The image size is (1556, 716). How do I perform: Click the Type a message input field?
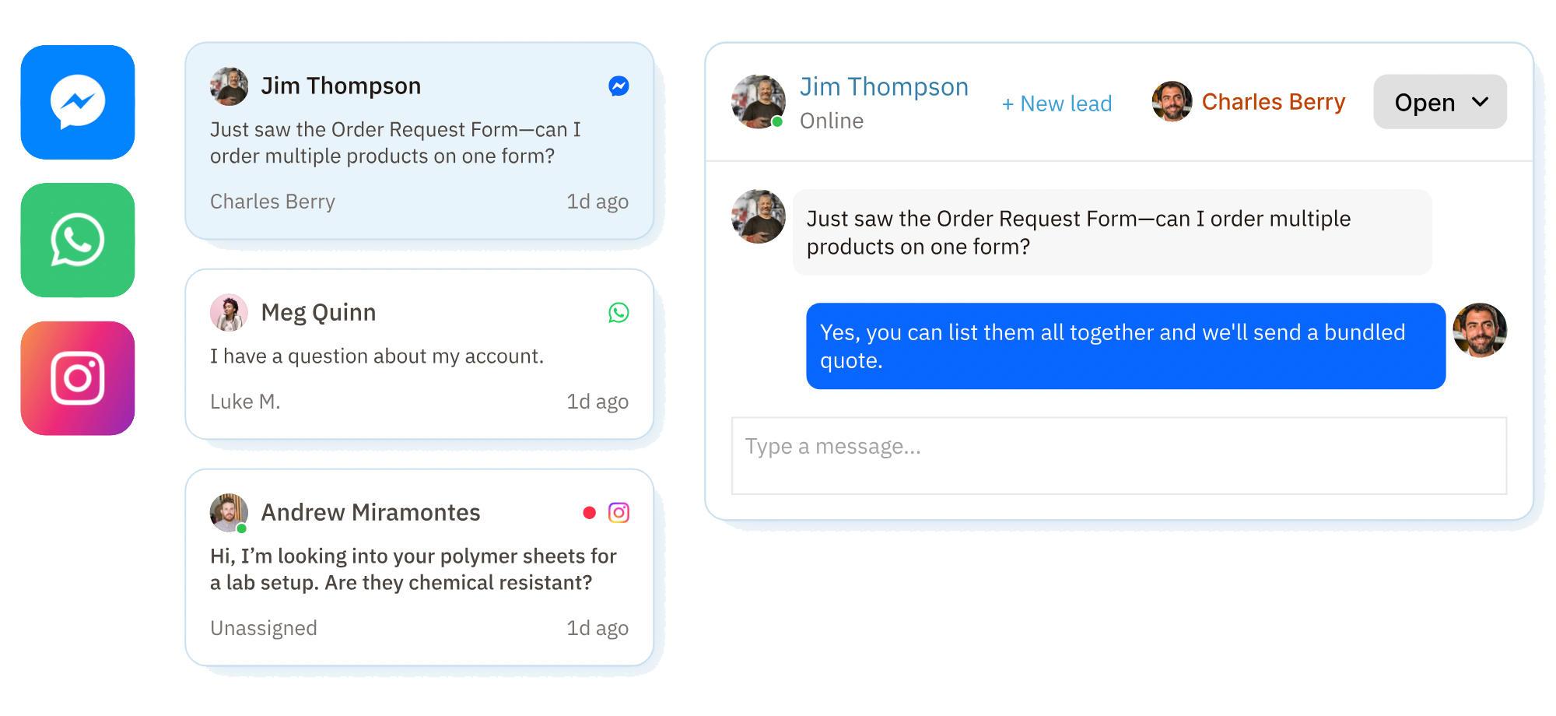pyautogui.click(x=1119, y=456)
